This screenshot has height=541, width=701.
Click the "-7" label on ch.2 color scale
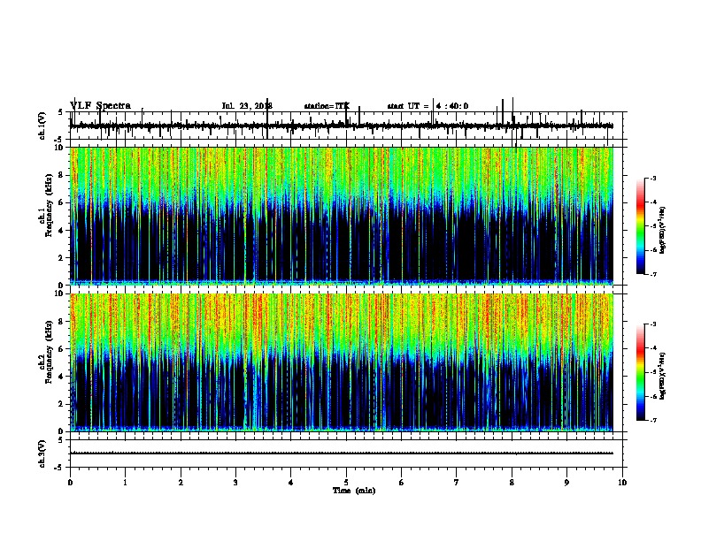[x=652, y=420]
